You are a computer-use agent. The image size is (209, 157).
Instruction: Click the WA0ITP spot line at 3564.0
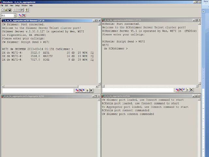point(48,56)
